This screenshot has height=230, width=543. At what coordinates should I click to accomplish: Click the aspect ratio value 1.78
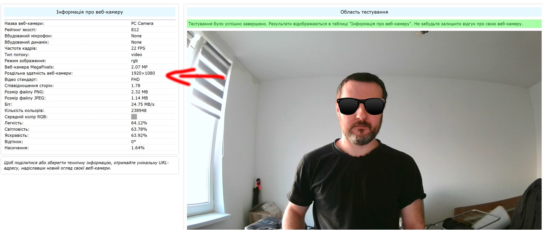pyautogui.click(x=136, y=86)
